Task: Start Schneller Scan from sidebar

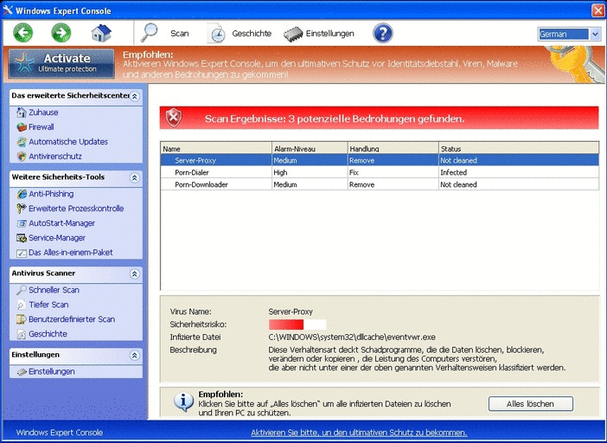Action: [54, 290]
